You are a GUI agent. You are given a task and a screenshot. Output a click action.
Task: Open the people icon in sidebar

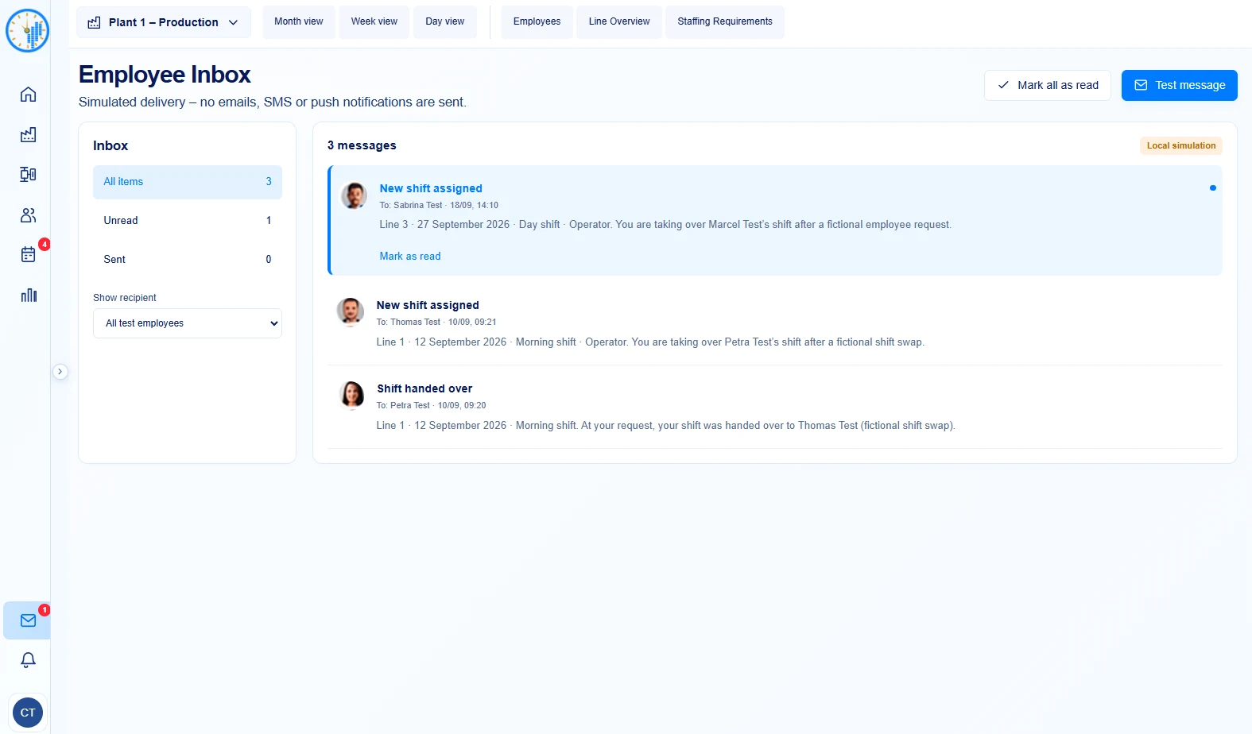(x=29, y=215)
